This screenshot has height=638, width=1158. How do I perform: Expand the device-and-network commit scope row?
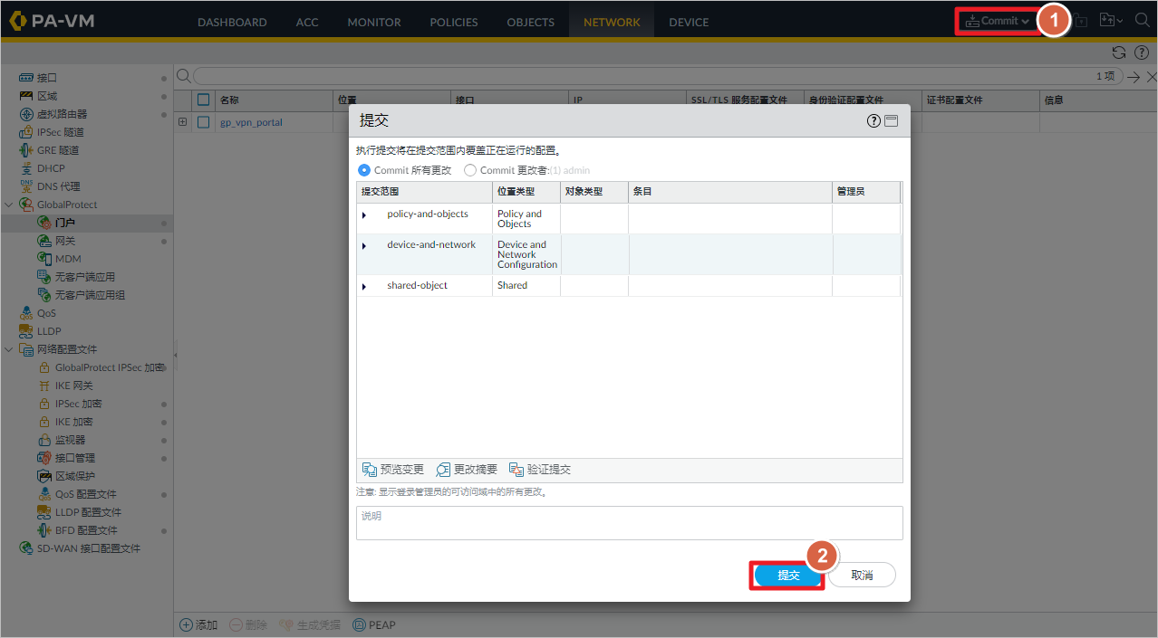click(x=364, y=246)
